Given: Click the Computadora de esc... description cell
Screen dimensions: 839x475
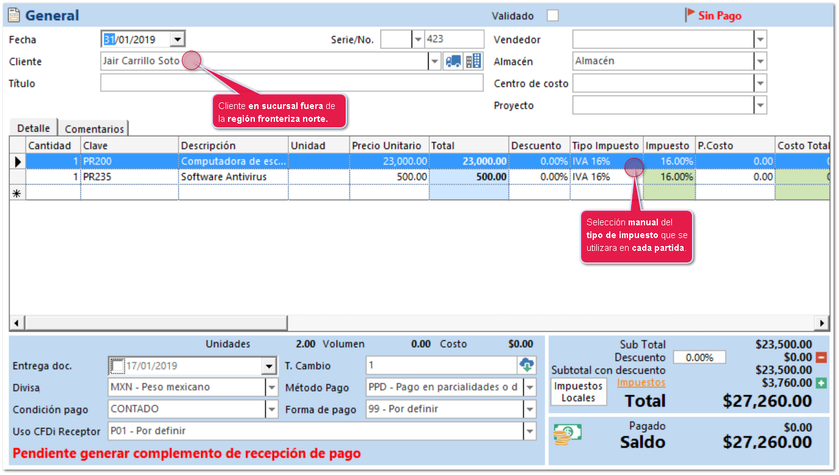Looking at the screenshot, I should 234,161.
